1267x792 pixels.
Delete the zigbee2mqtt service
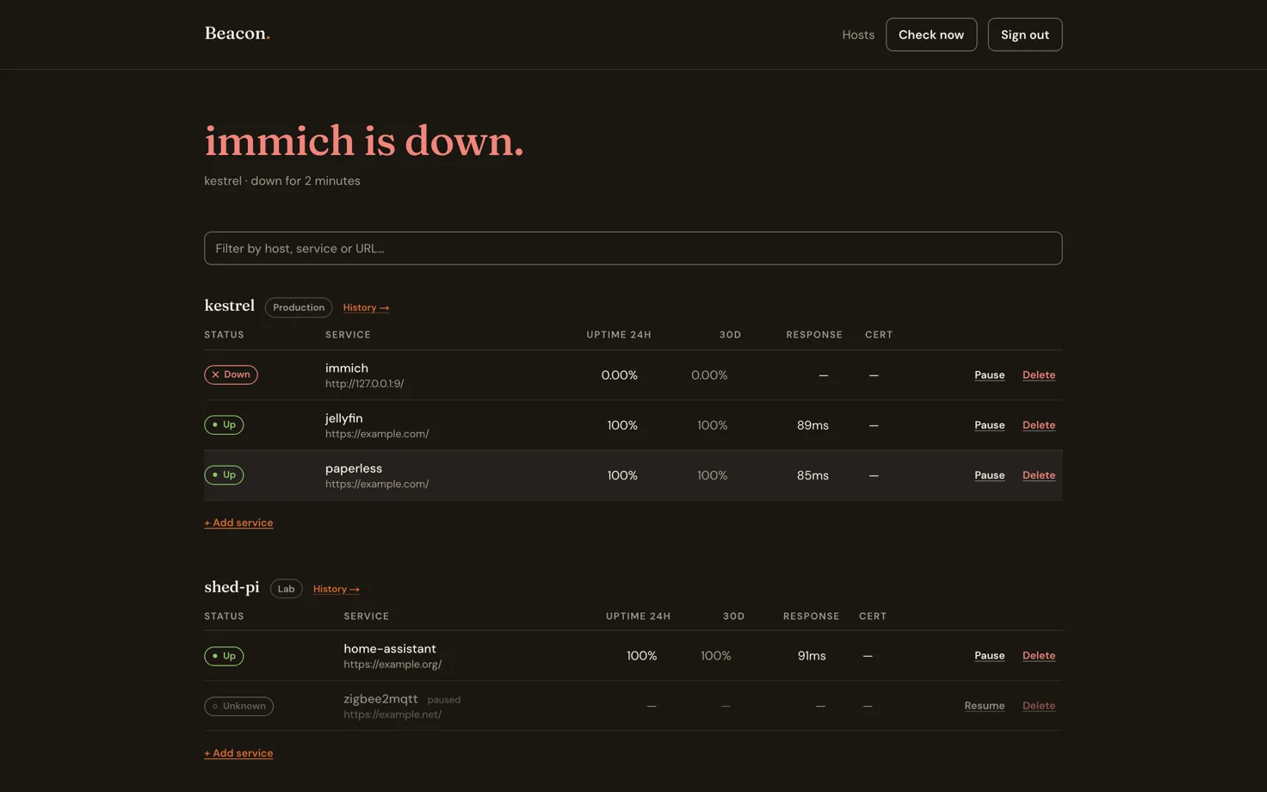pos(1039,705)
